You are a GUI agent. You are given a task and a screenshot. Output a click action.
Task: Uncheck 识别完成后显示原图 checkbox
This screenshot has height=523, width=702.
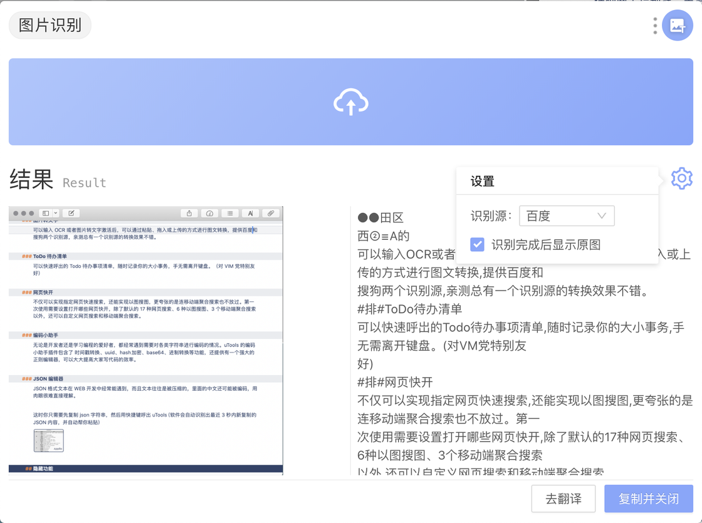(478, 244)
